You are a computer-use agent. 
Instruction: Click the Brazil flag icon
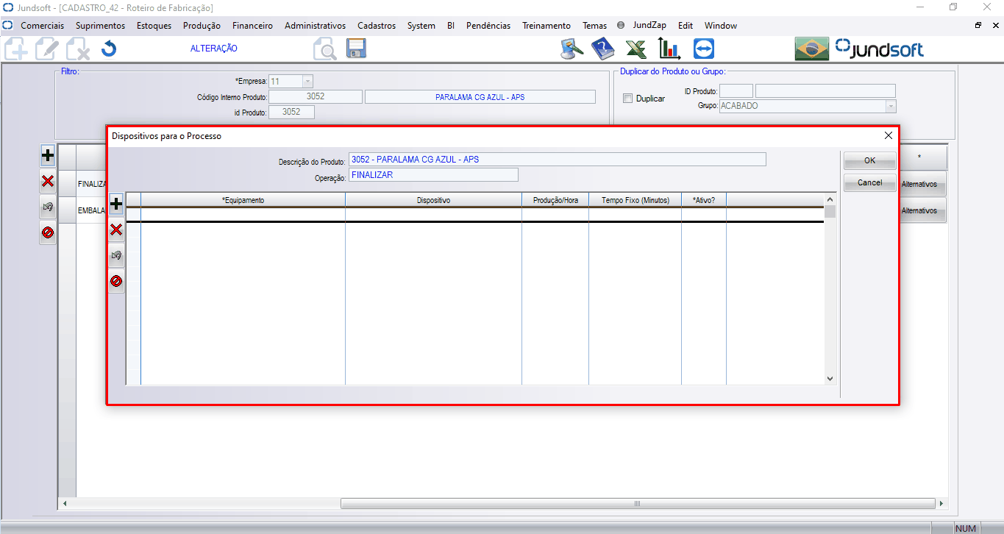(812, 49)
